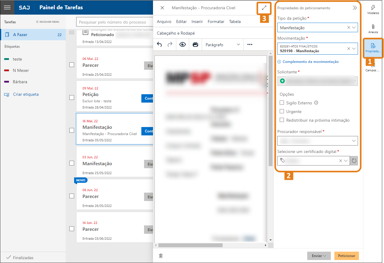The width and height of the screenshot is (384, 263).
Task: Enable the Sigilo Externo checkbox
Action: (x=282, y=103)
